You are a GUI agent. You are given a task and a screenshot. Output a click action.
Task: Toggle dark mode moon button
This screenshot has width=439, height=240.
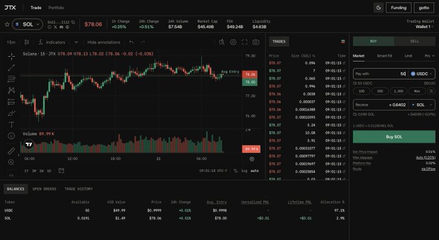(378, 8)
